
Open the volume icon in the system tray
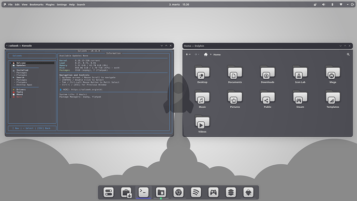coord(323,5)
